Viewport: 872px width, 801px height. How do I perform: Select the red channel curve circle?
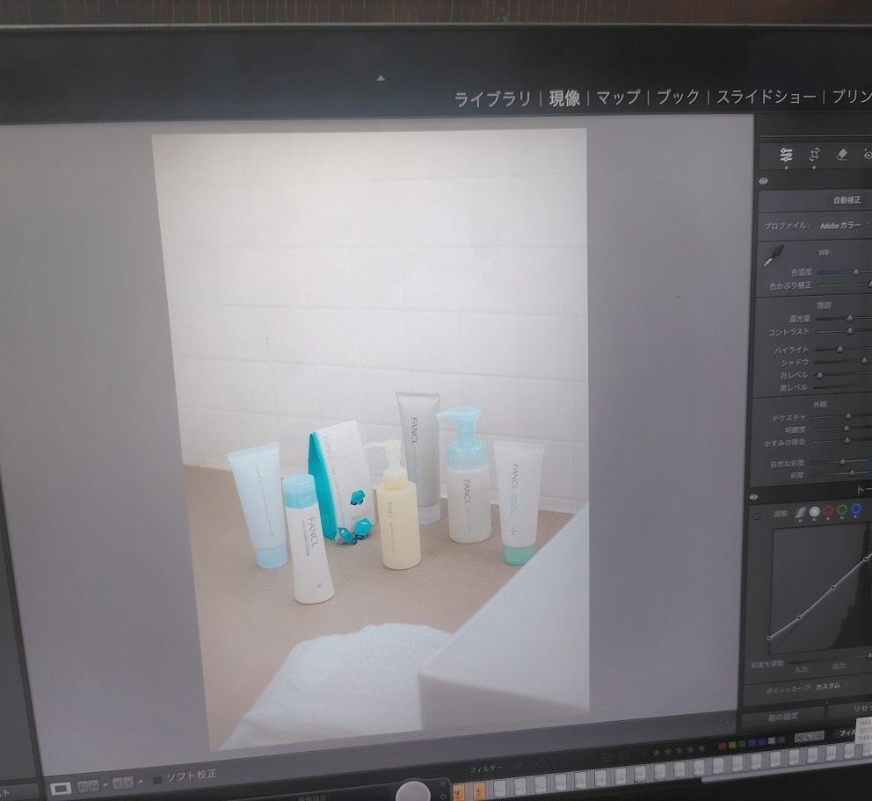[828, 510]
